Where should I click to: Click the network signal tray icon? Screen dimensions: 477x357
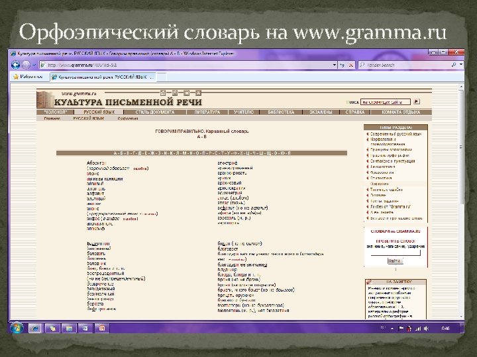click(418, 328)
